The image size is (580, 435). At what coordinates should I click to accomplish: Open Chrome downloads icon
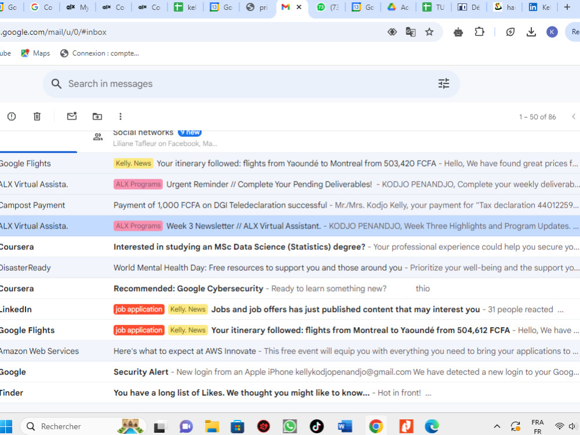[x=531, y=32]
